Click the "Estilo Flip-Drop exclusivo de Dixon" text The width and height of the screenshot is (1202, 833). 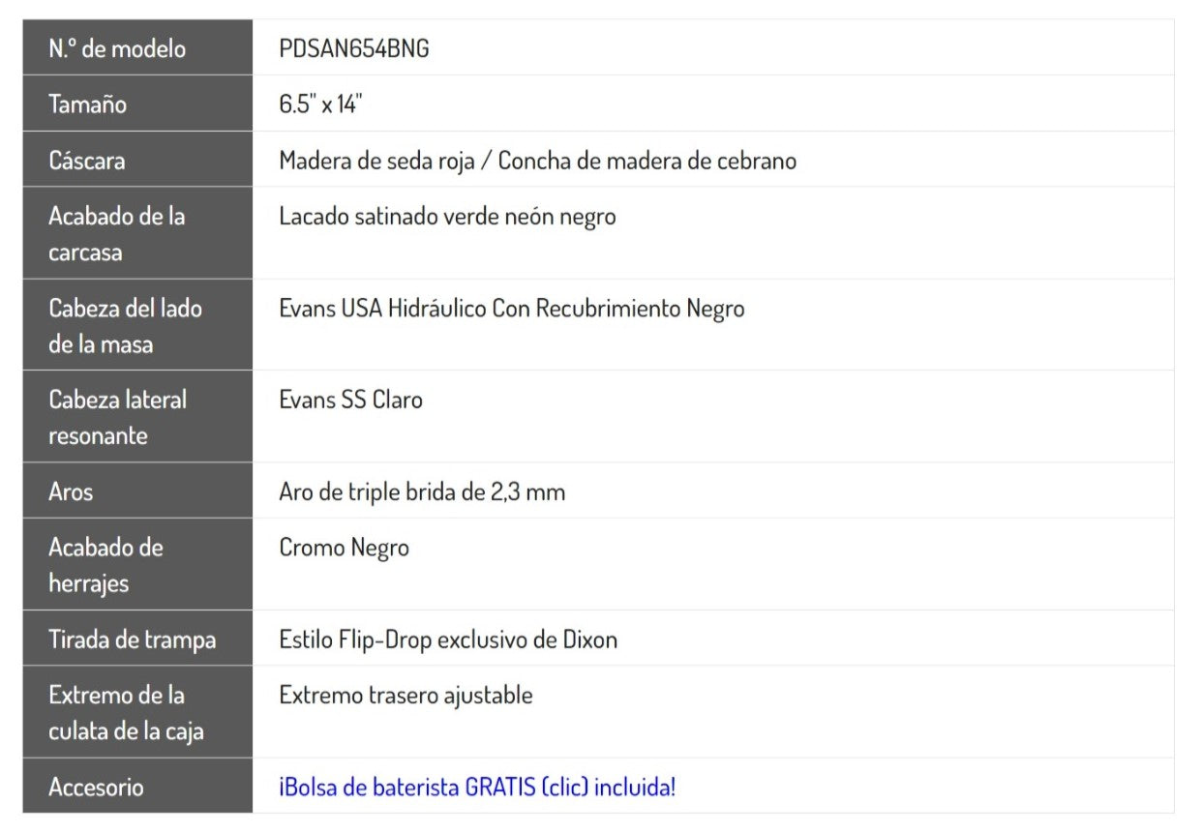point(448,640)
